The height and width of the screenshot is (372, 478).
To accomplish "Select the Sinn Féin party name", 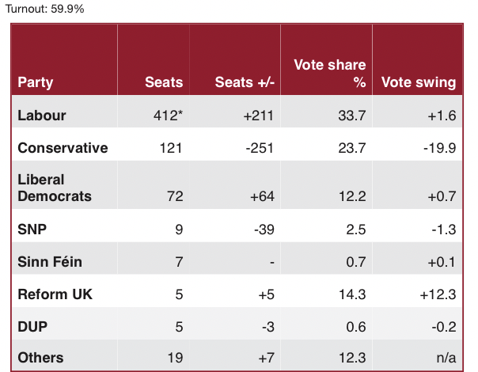I will (x=50, y=261).
